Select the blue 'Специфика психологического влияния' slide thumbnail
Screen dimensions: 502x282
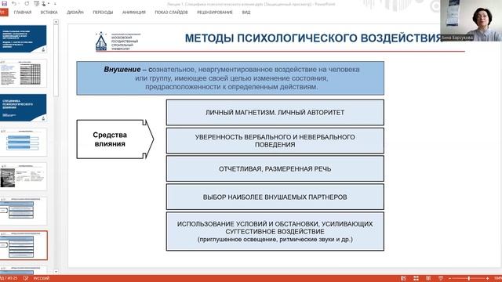coord(24,108)
